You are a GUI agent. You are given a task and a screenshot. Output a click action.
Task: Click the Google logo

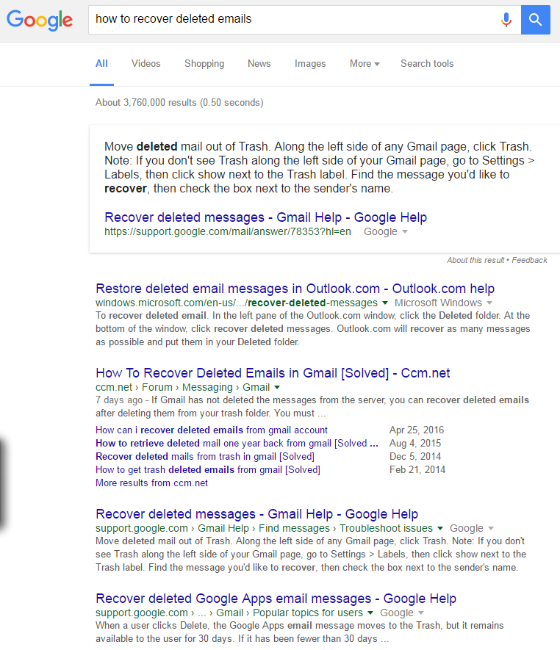[40, 21]
